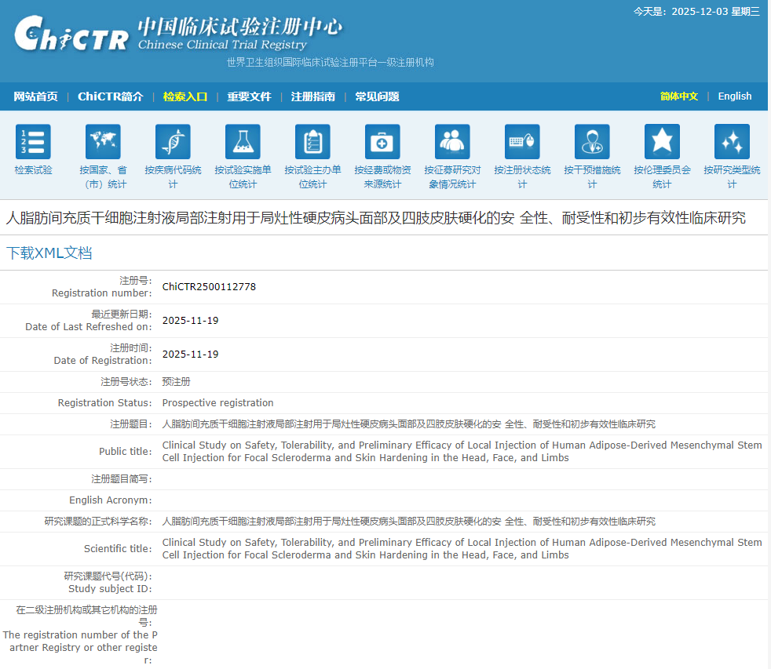Go to 网站首页 in navigation bar
Viewport: 771px width, 669px height.
(35, 96)
